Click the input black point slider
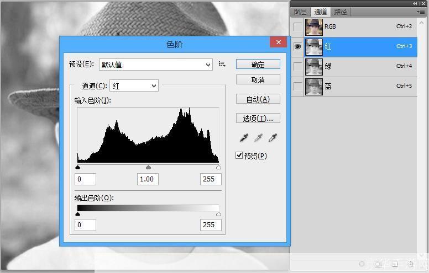 (x=78, y=167)
